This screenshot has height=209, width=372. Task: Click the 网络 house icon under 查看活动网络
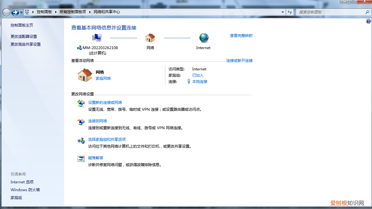coord(84,75)
